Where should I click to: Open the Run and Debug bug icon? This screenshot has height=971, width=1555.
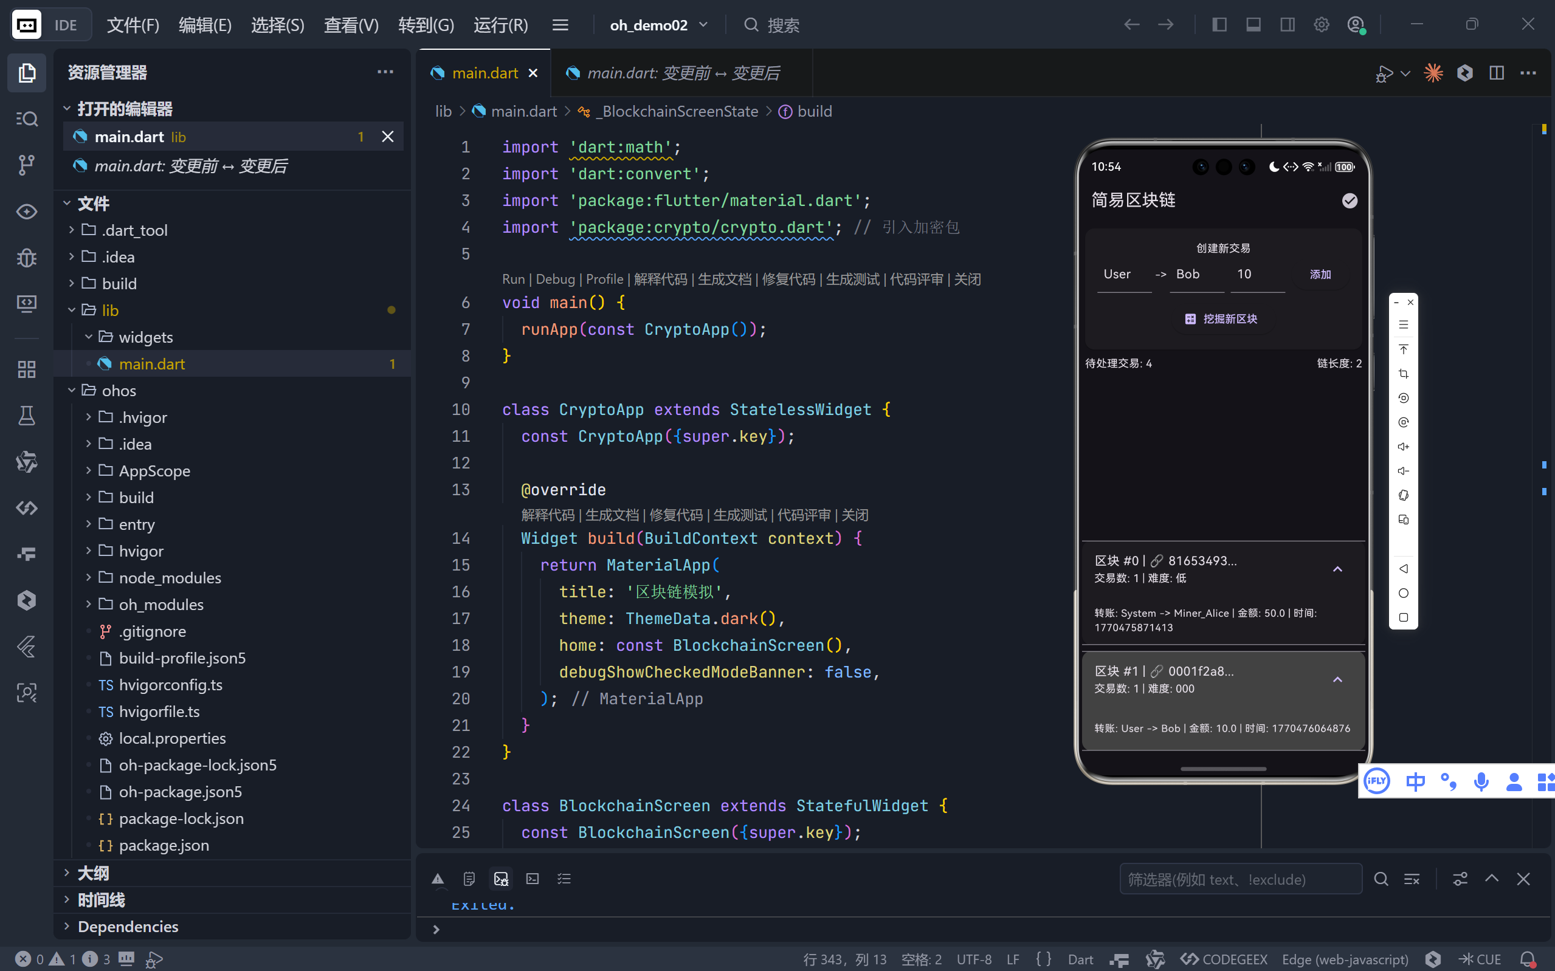pyautogui.click(x=26, y=258)
